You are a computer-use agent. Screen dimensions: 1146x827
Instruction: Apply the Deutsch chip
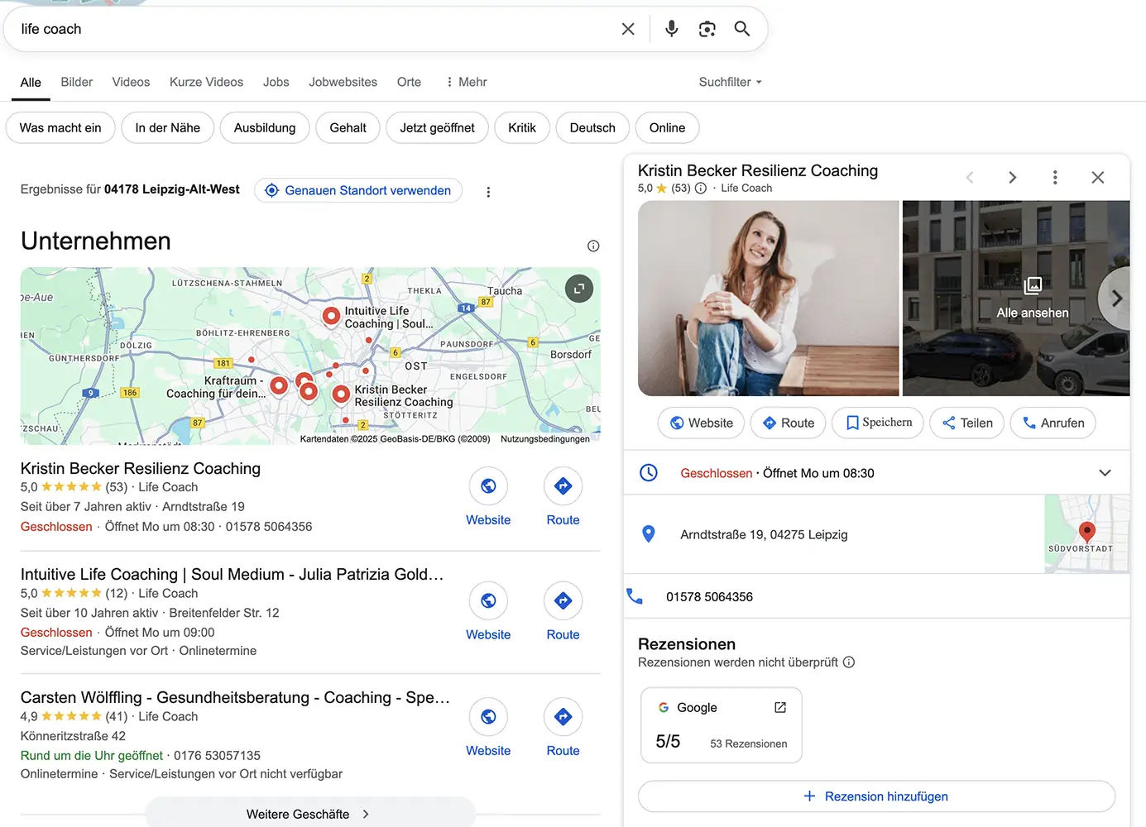(592, 128)
